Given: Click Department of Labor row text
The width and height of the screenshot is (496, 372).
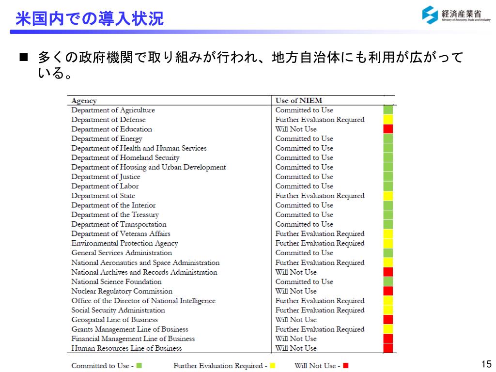Looking at the screenshot, I should pos(105,186).
